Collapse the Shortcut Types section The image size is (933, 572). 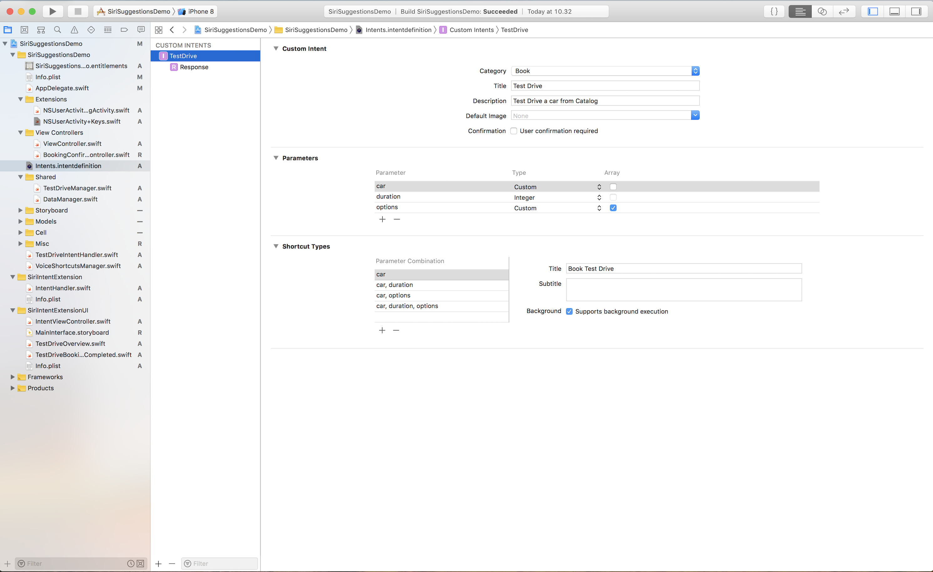[x=276, y=246]
